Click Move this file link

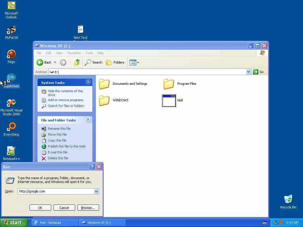57,134
